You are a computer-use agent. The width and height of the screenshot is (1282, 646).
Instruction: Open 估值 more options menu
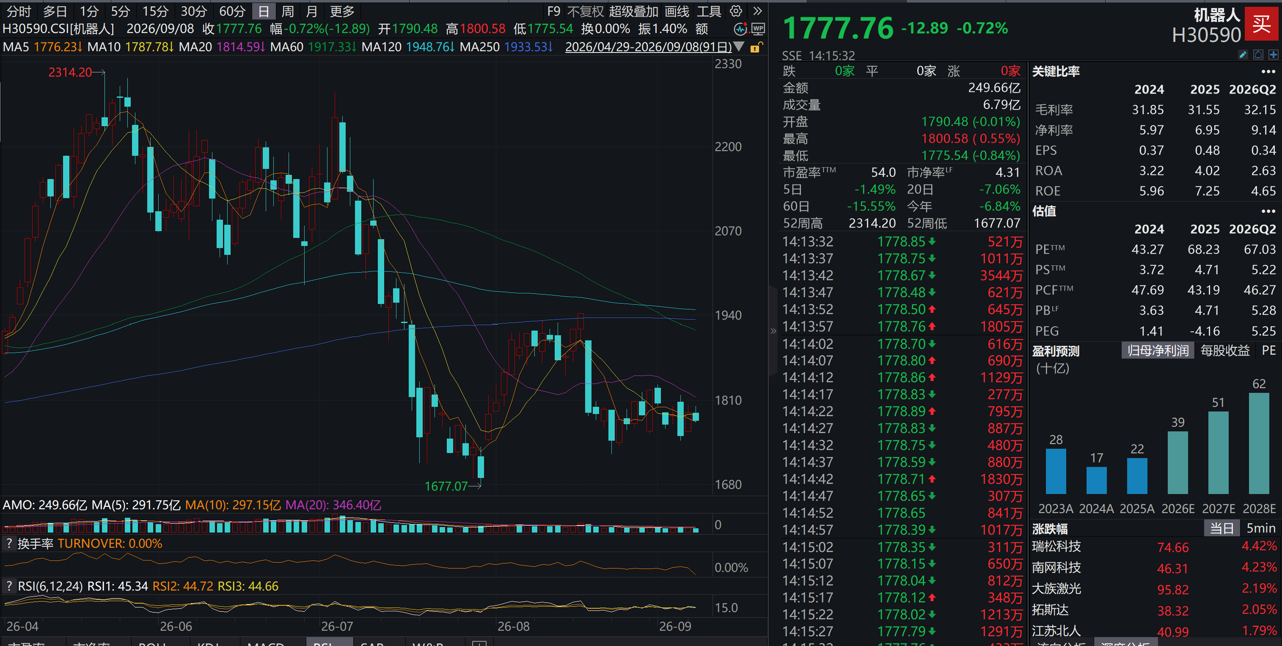tap(1268, 211)
